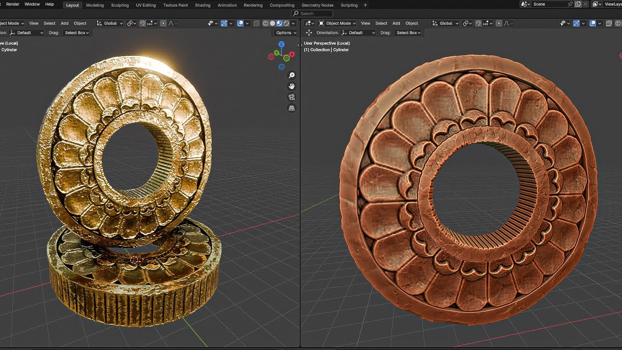Select wireframe shading in left viewport header
The image size is (622, 350).
(x=265, y=23)
